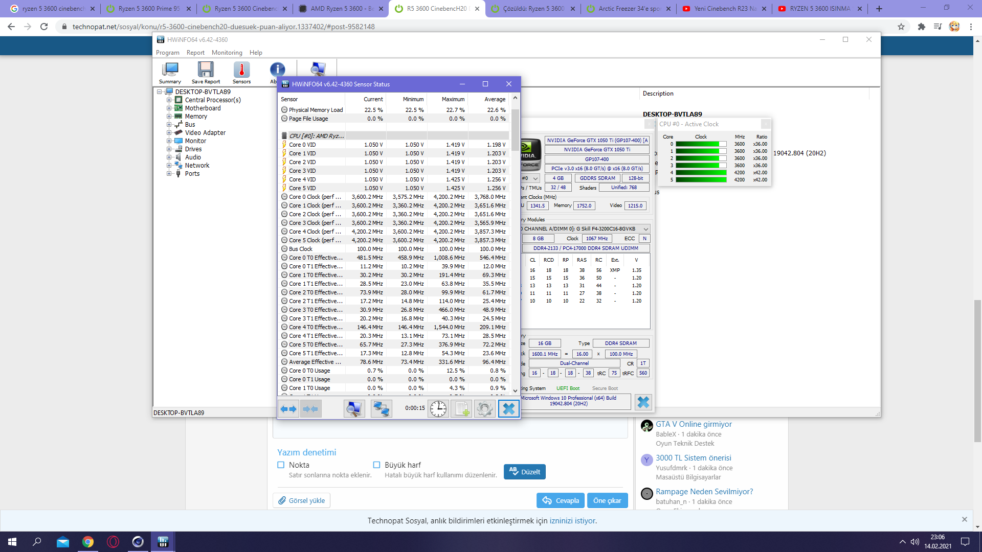Click the Görsel yükle upload button

coord(301,500)
